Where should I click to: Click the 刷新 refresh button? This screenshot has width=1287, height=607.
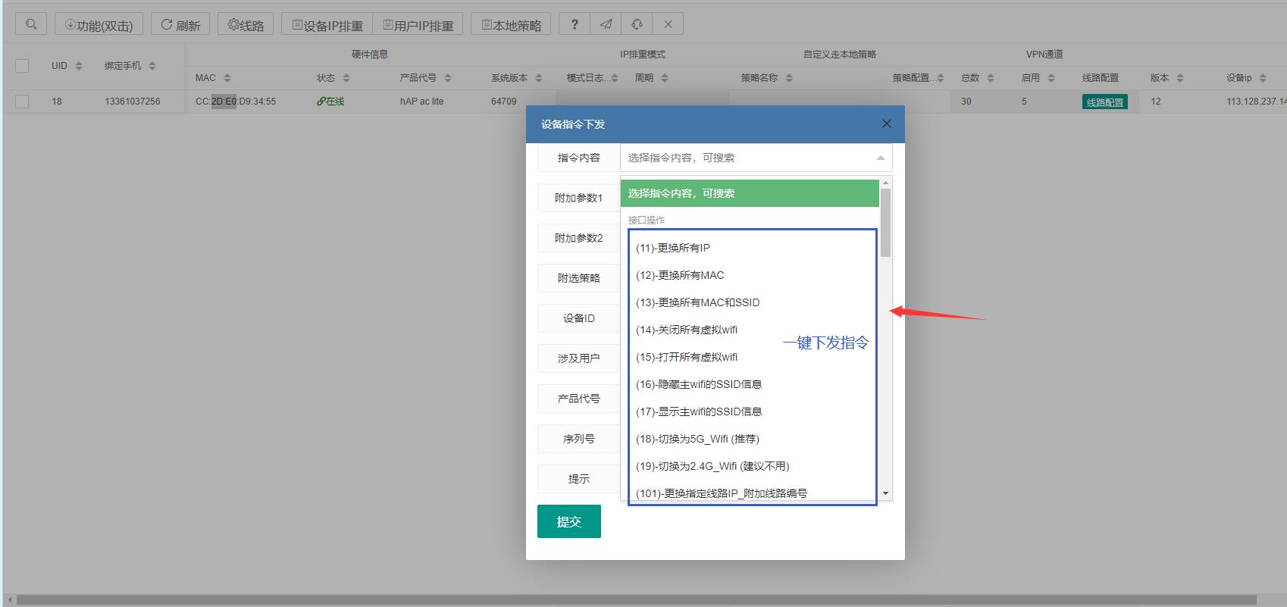tap(180, 24)
